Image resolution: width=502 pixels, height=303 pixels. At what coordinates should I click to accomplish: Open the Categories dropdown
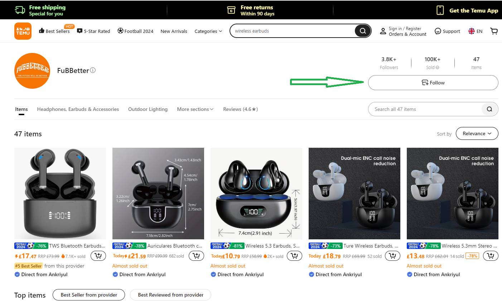point(208,31)
